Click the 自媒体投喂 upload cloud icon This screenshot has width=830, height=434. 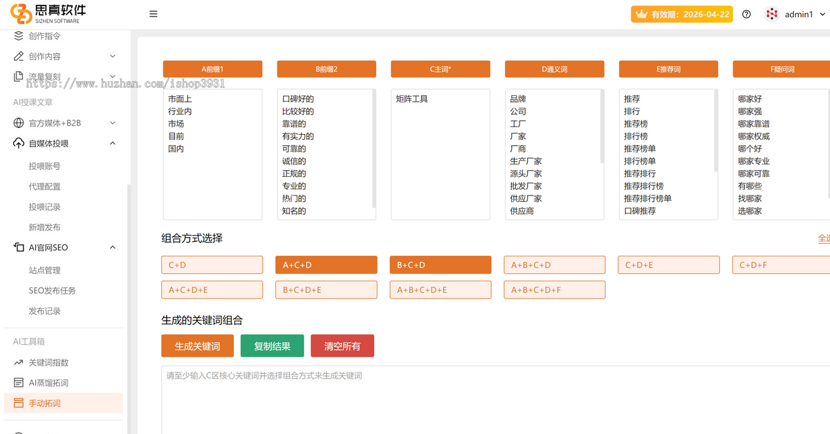19,143
